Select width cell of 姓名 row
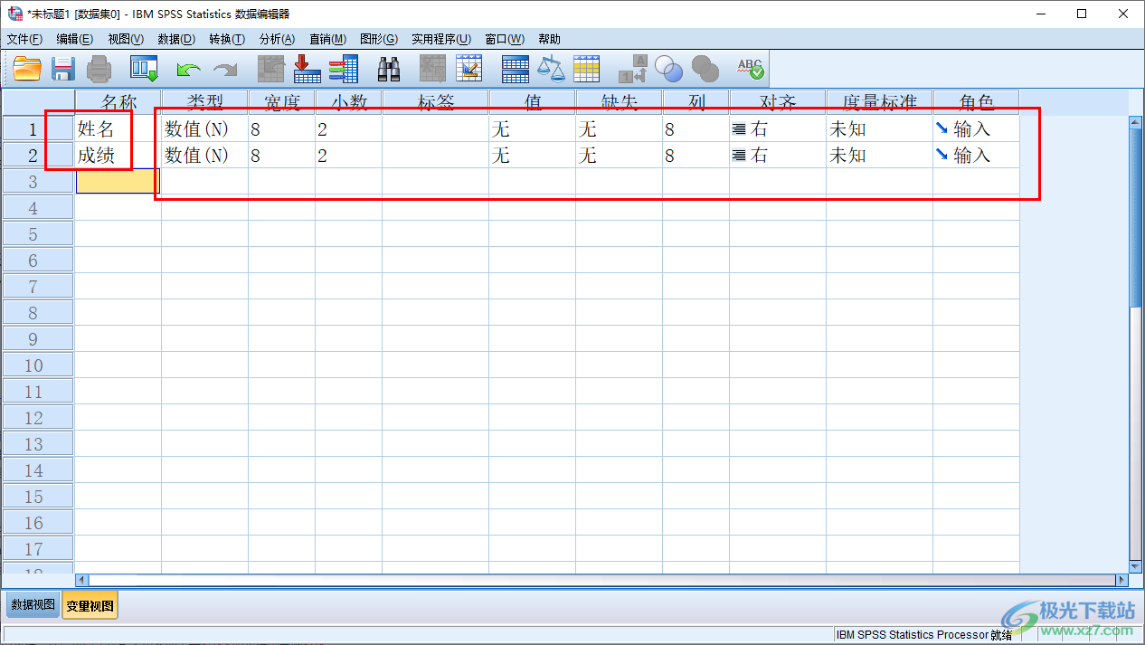The height and width of the screenshot is (645, 1145). click(x=281, y=129)
